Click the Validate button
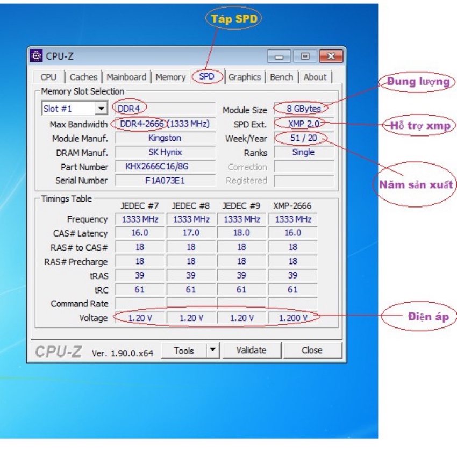 coord(252,351)
